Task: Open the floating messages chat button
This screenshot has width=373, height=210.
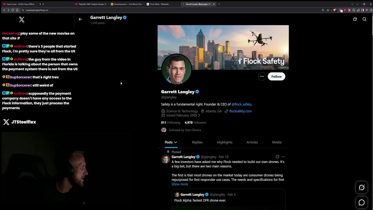Action: click(362, 202)
